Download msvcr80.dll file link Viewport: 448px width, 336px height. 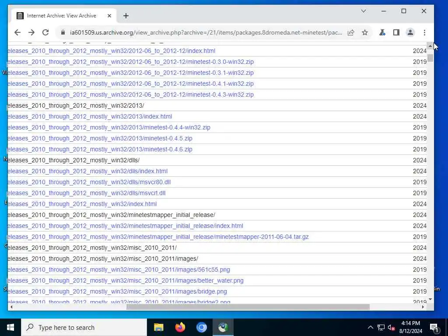tap(89, 182)
